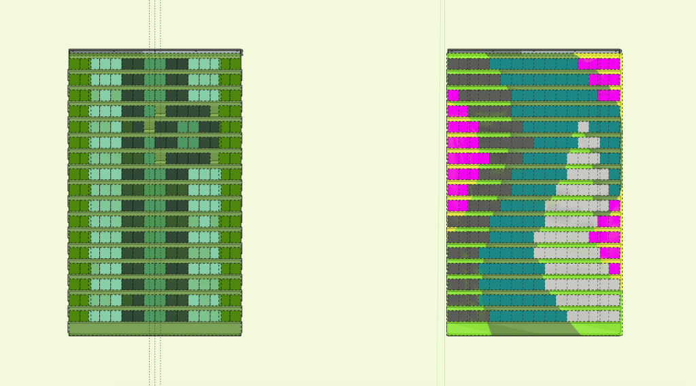696x386 pixels.
Task: Click the dark gray panels on the right building's bottom floor
Action: (468, 316)
